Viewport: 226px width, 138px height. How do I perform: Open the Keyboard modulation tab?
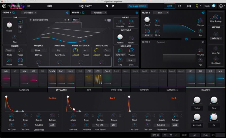24,90
